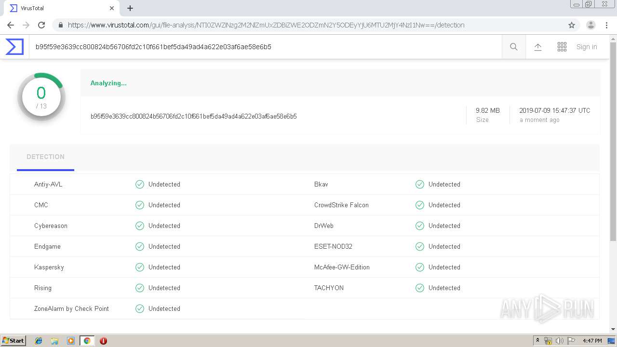This screenshot has height=347, width=617.
Task: Click the taskbar volume speaker icon
Action: (560, 341)
